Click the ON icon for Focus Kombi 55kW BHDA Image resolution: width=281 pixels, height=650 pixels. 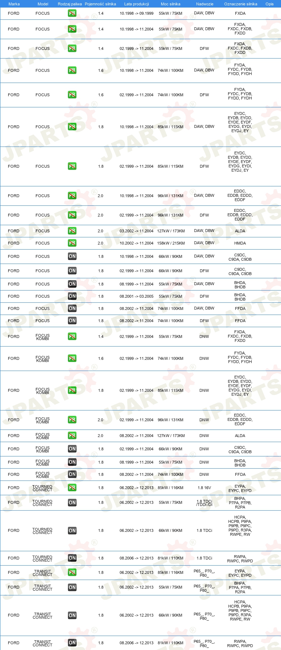point(72,462)
